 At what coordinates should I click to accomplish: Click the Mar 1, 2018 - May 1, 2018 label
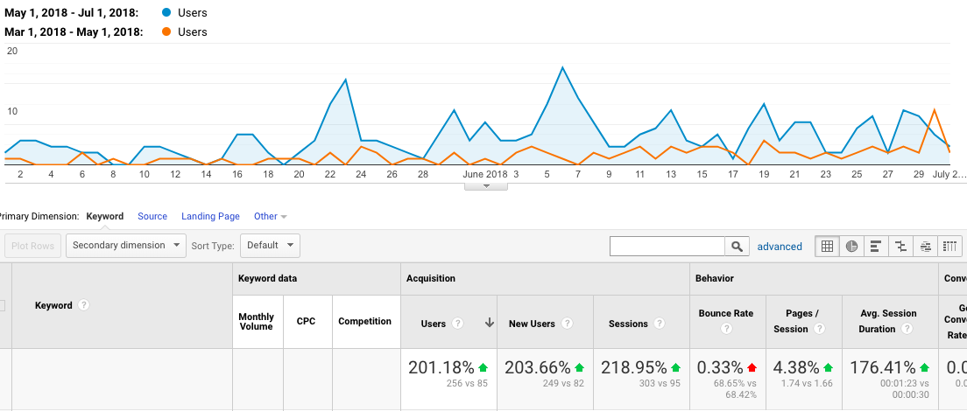point(74,32)
